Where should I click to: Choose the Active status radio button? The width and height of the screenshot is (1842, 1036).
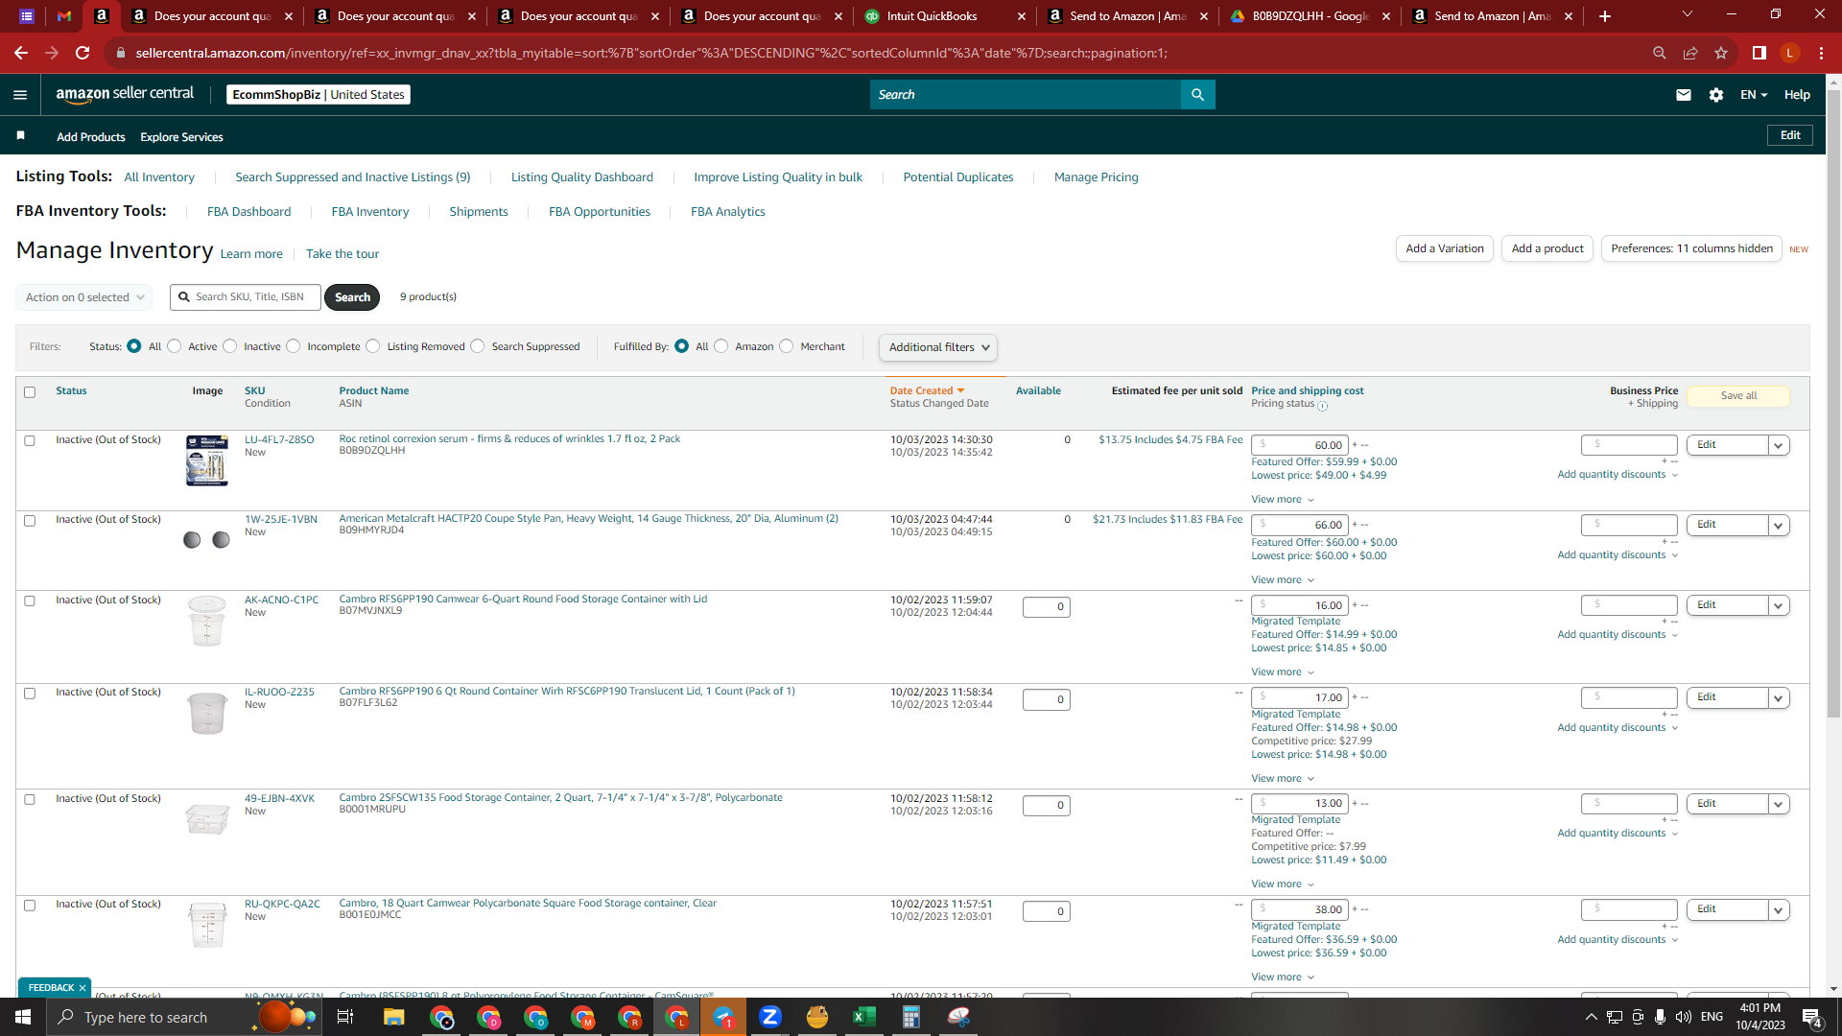pos(174,346)
